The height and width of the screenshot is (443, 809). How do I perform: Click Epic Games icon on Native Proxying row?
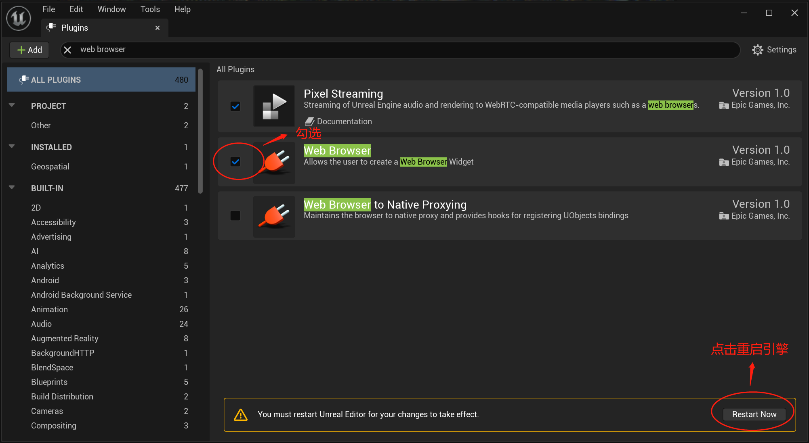click(724, 216)
